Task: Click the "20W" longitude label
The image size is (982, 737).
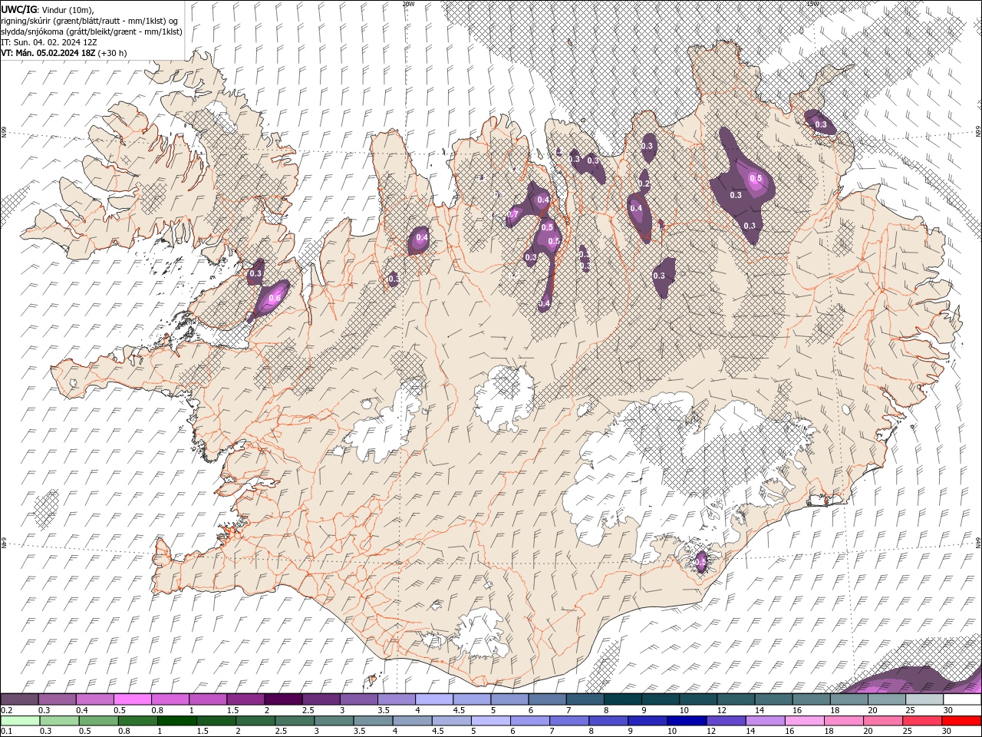Action: click(x=408, y=4)
